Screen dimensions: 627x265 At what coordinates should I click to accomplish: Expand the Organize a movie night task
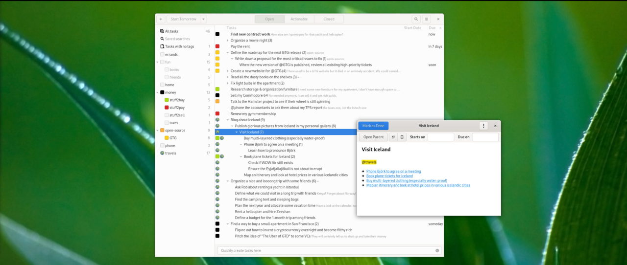click(228, 41)
